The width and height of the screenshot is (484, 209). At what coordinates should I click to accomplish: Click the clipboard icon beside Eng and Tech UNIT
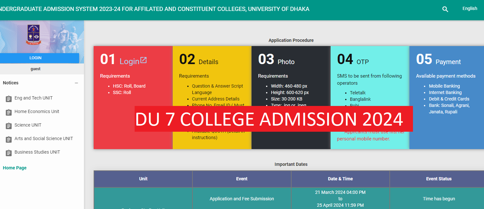[x=8, y=99]
